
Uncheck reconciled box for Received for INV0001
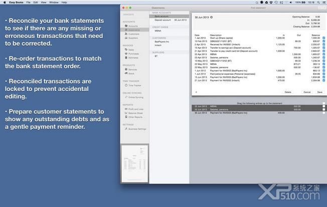[x=323, y=45]
